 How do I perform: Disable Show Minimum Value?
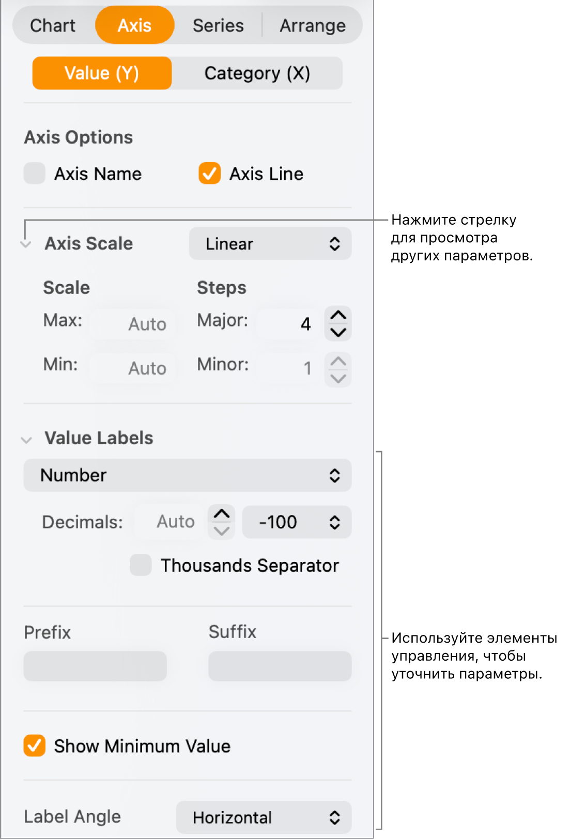(x=35, y=746)
